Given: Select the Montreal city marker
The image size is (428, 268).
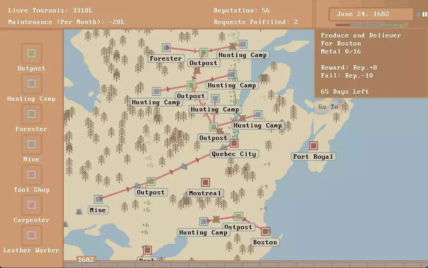Looking at the screenshot, I should point(205,183).
